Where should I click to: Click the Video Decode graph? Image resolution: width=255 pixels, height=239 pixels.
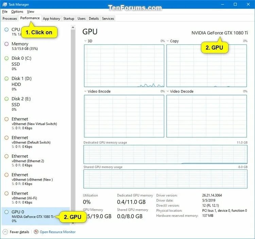[206, 116]
